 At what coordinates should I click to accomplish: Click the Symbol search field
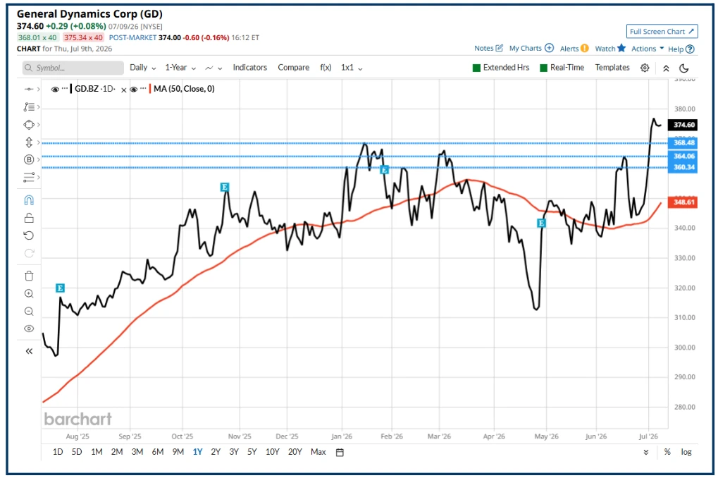tap(73, 68)
